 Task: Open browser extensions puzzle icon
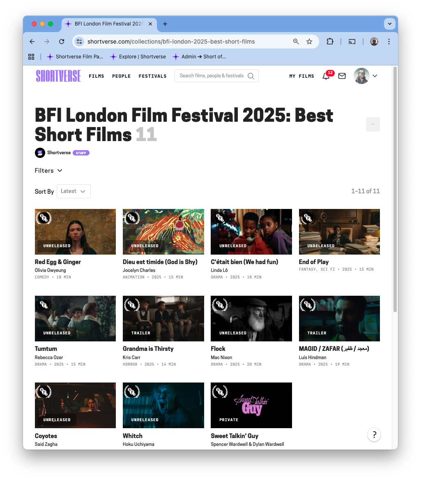[330, 42]
